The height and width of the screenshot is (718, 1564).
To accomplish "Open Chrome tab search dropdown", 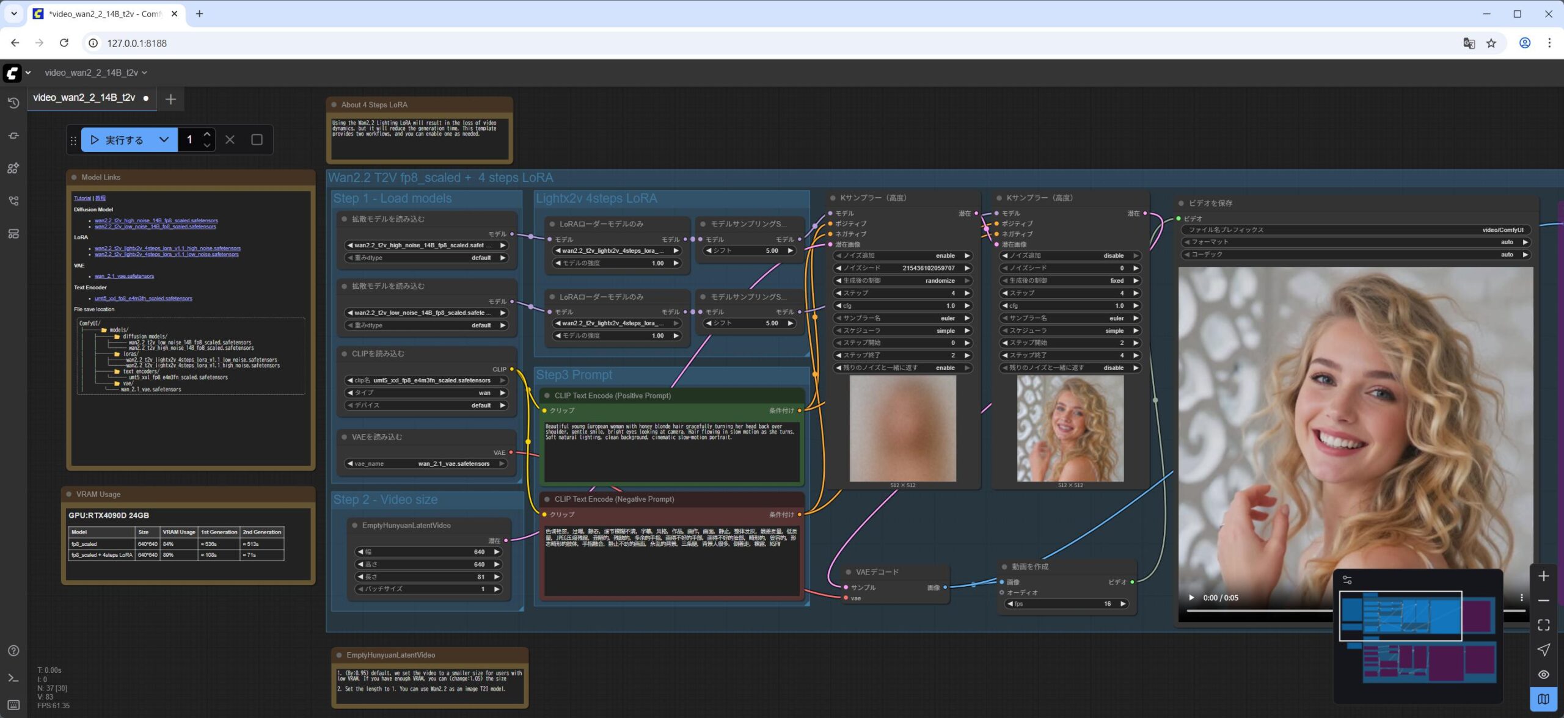I will tap(13, 13).
